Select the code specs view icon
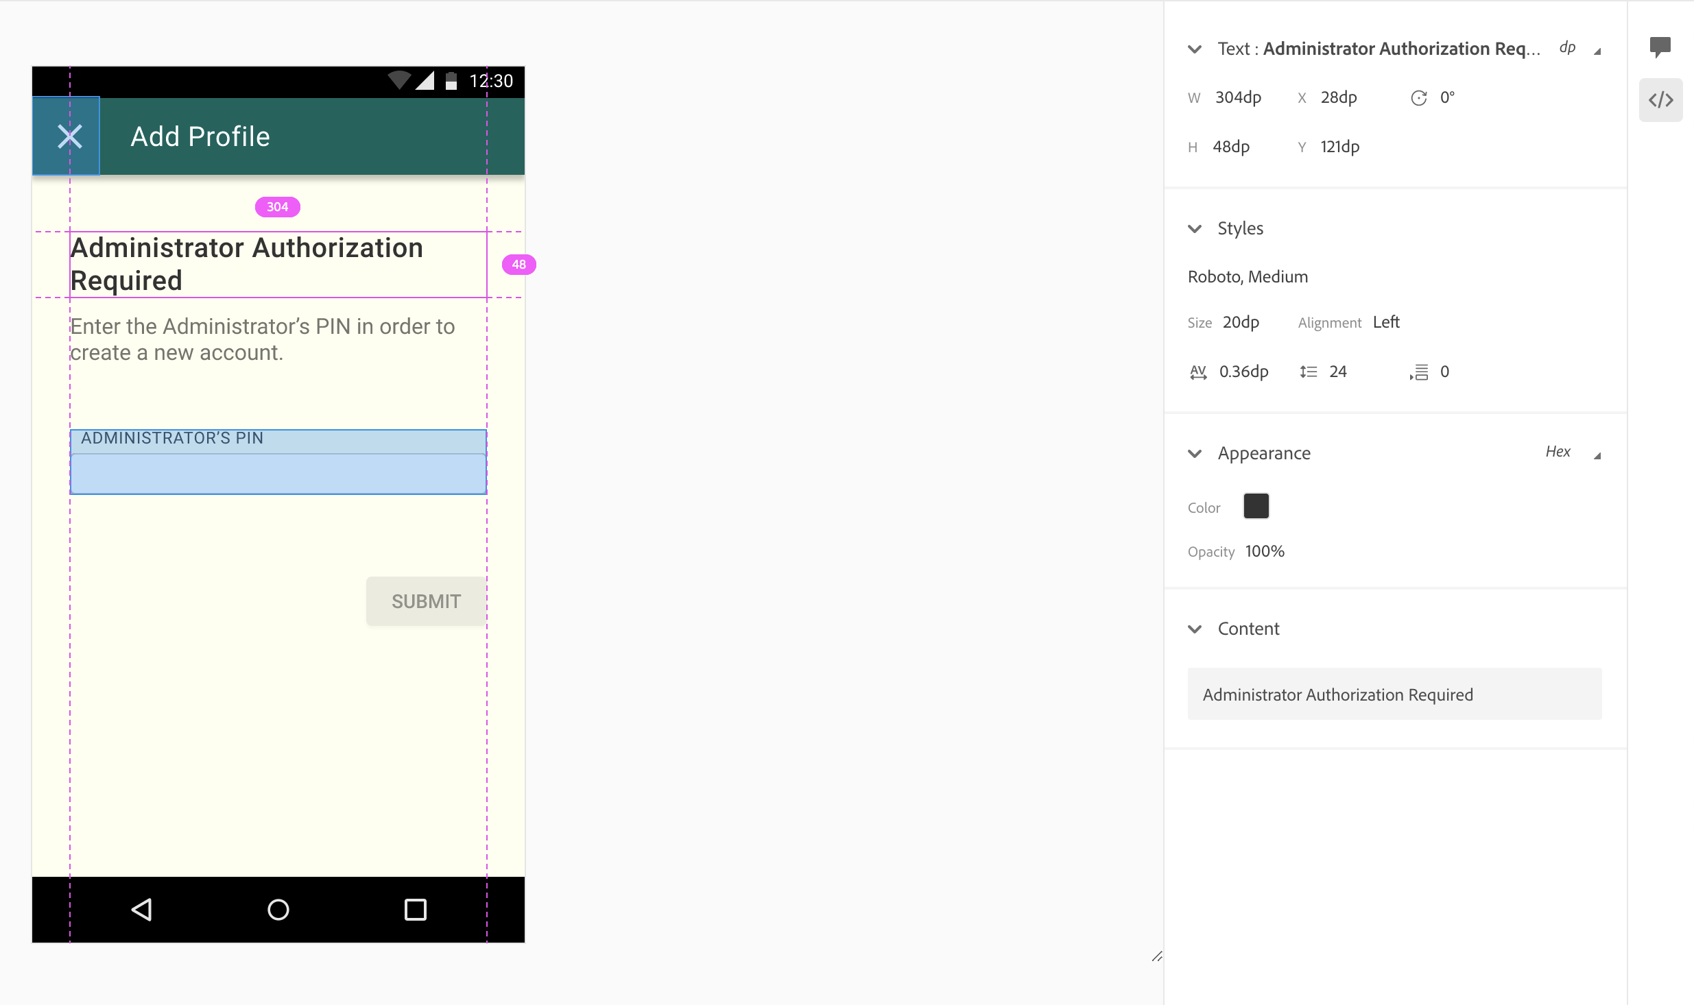The width and height of the screenshot is (1694, 1005). coord(1660,100)
